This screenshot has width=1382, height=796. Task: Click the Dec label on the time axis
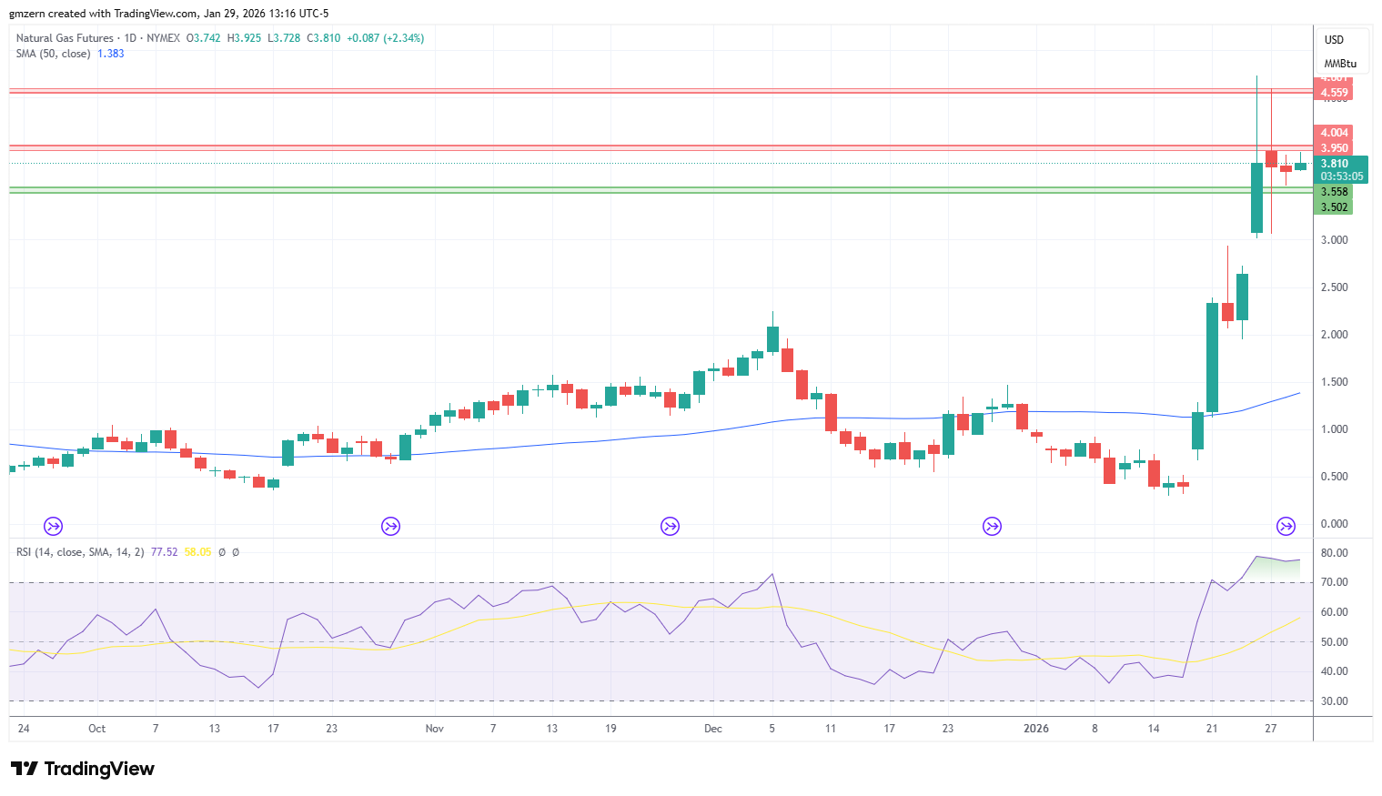tap(713, 729)
